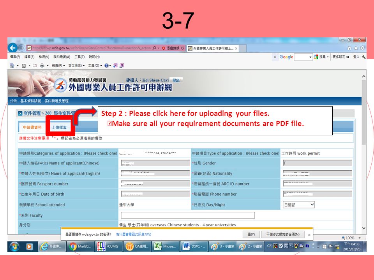Screen dimensions: 374x280
Task: Open Favorites via the star icon
Action: click(x=356, y=48)
